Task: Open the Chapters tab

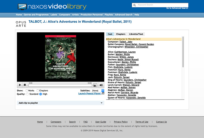Action: pyautogui.click(x=121, y=34)
